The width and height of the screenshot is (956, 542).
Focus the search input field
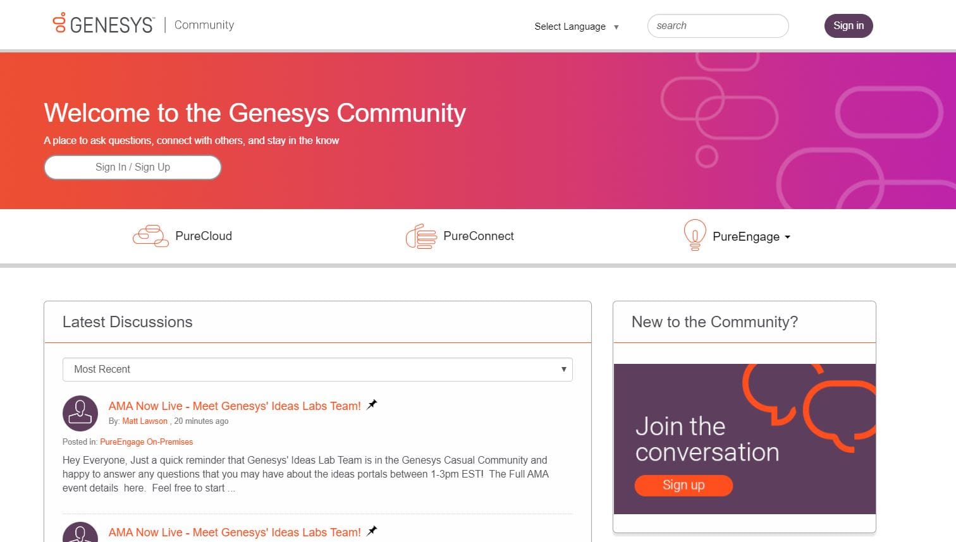[718, 26]
